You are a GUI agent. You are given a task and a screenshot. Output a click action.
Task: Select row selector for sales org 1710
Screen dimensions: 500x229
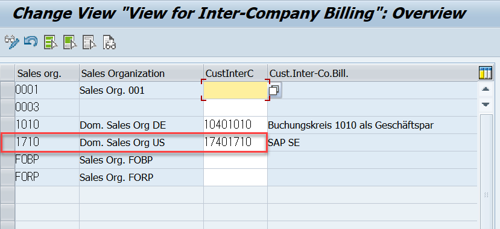coord(7,142)
